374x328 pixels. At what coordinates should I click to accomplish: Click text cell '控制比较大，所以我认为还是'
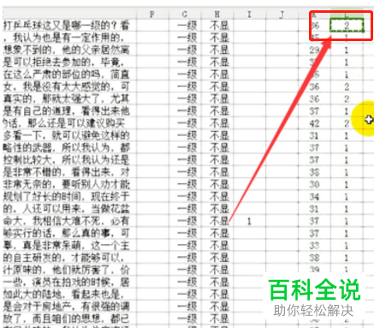[x=66, y=160]
